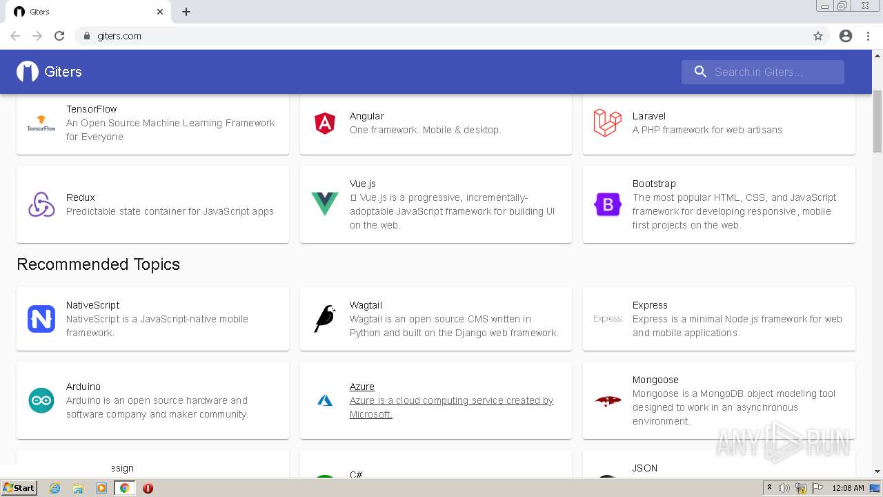Image resolution: width=883 pixels, height=497 pixels.
Task: Open the Vue.js topic title
Action: point(363,184)
